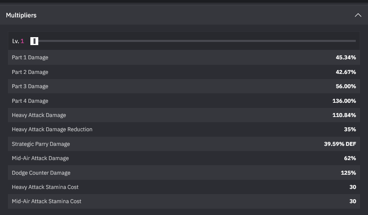The image size is (368, 215).
Task: Click the Lv. 1 level label
Action: point(18,41)
